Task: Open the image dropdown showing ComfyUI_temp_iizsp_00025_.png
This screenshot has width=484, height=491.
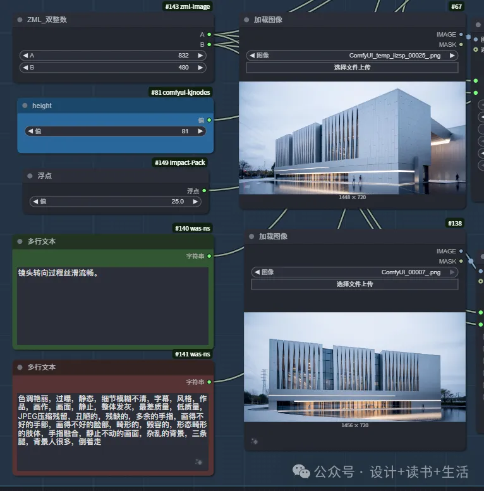Action: [352, 56]
